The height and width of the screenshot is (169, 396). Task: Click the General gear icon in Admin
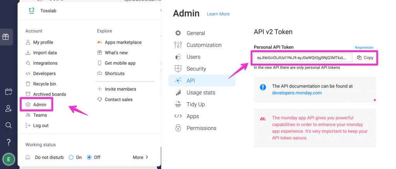pos(178,33)
